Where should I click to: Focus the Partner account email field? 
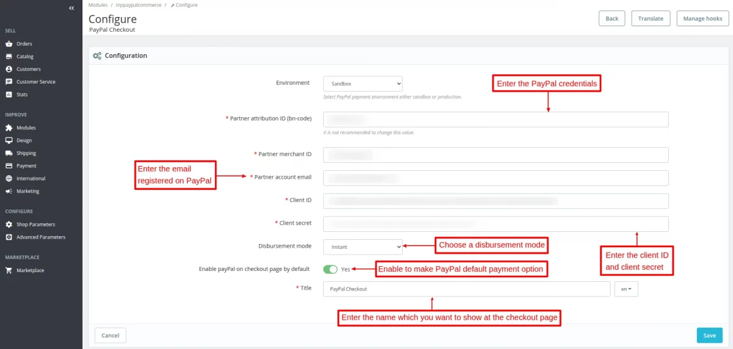pos(496,178)
